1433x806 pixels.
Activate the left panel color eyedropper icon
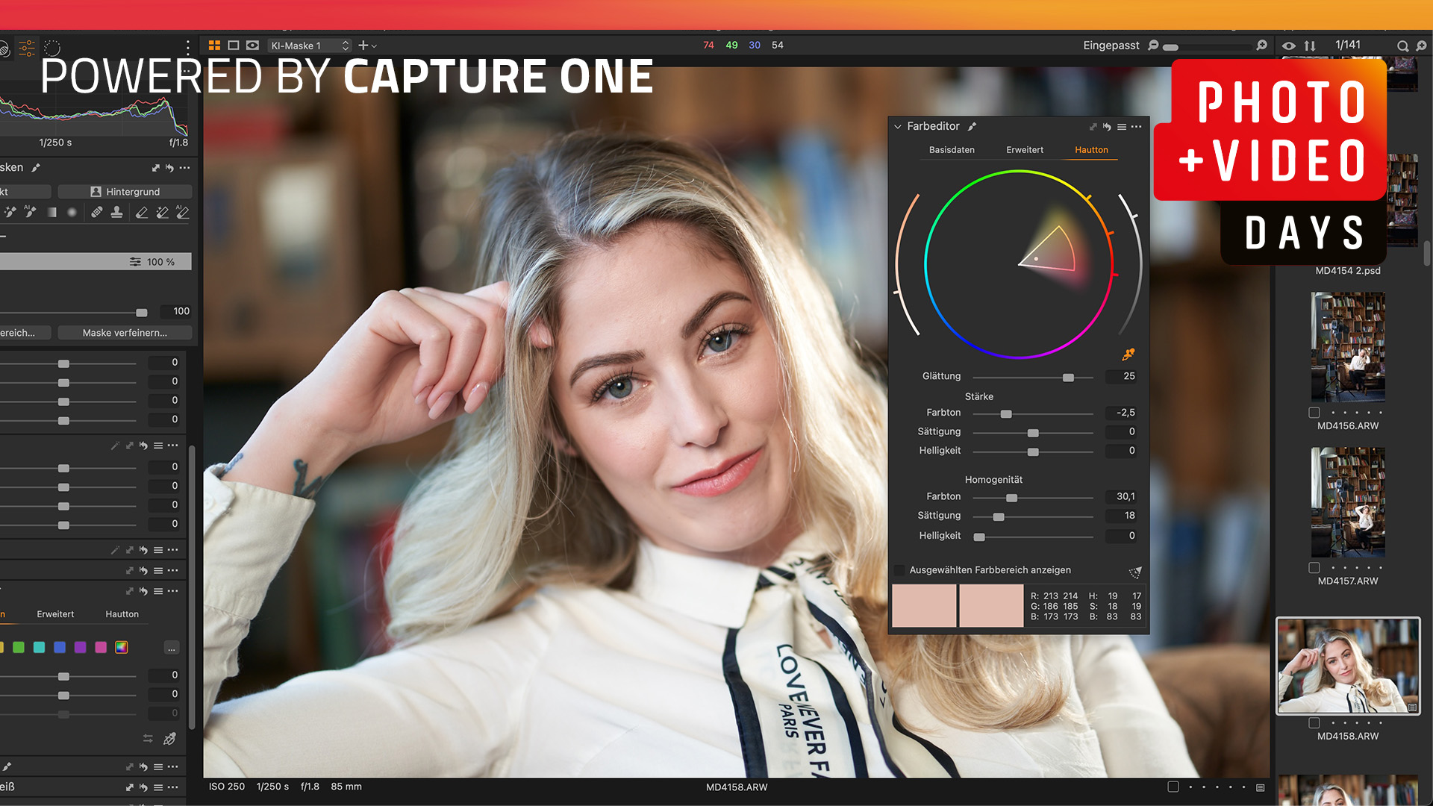pos(170,739)
